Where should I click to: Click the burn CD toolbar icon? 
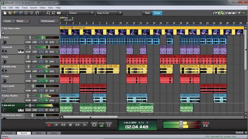tap(26, 13)
